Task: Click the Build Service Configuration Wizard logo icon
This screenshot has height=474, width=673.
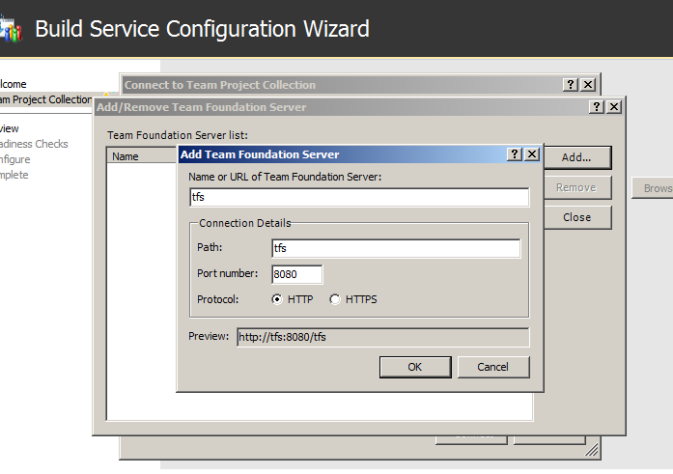Action: point(11,28)
